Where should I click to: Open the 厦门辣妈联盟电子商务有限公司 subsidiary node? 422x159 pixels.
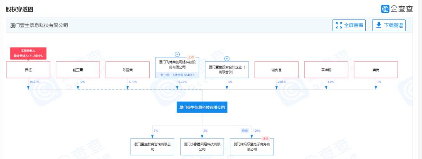pos(252,147)
